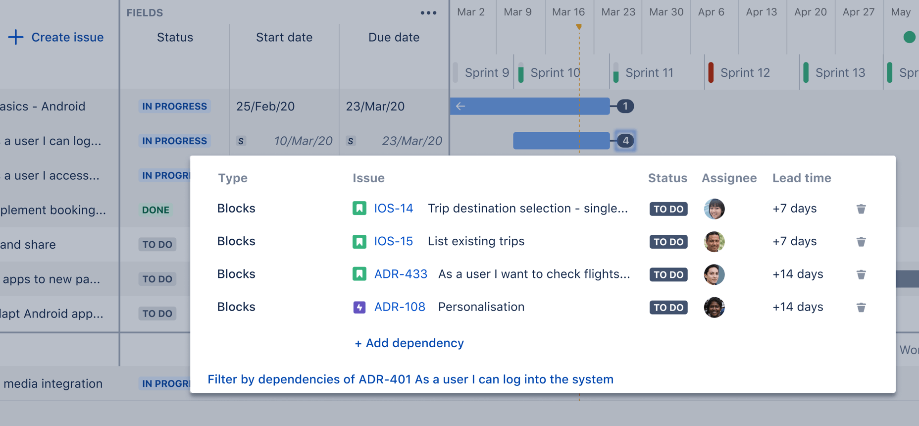Screen dimensions: 919x426
Task: Click the IOS-14 assignee avatar
Action: pos(714,209)
